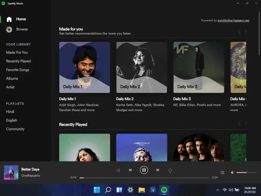Click the Browse disc icon
Image resolution: width=261 pixels, height=196 pixels.
9,30
